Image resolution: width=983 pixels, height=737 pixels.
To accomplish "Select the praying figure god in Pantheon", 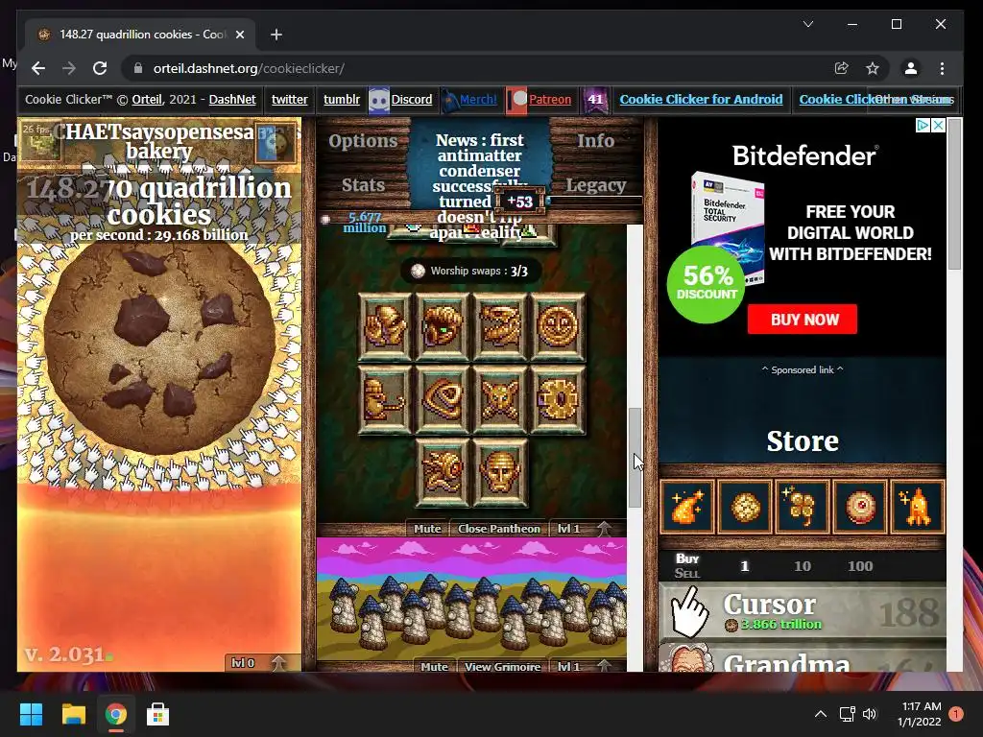I will click(x=385, y=327).
